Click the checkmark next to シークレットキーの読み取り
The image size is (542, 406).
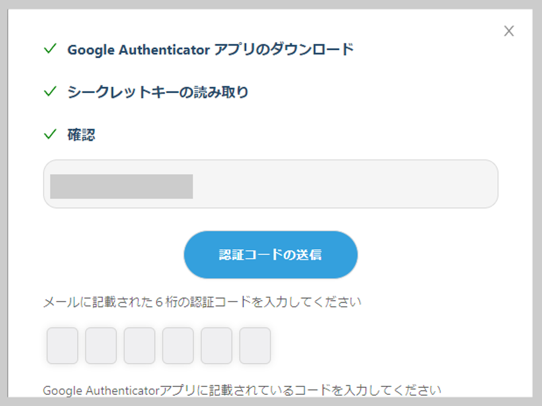point(50,91)
